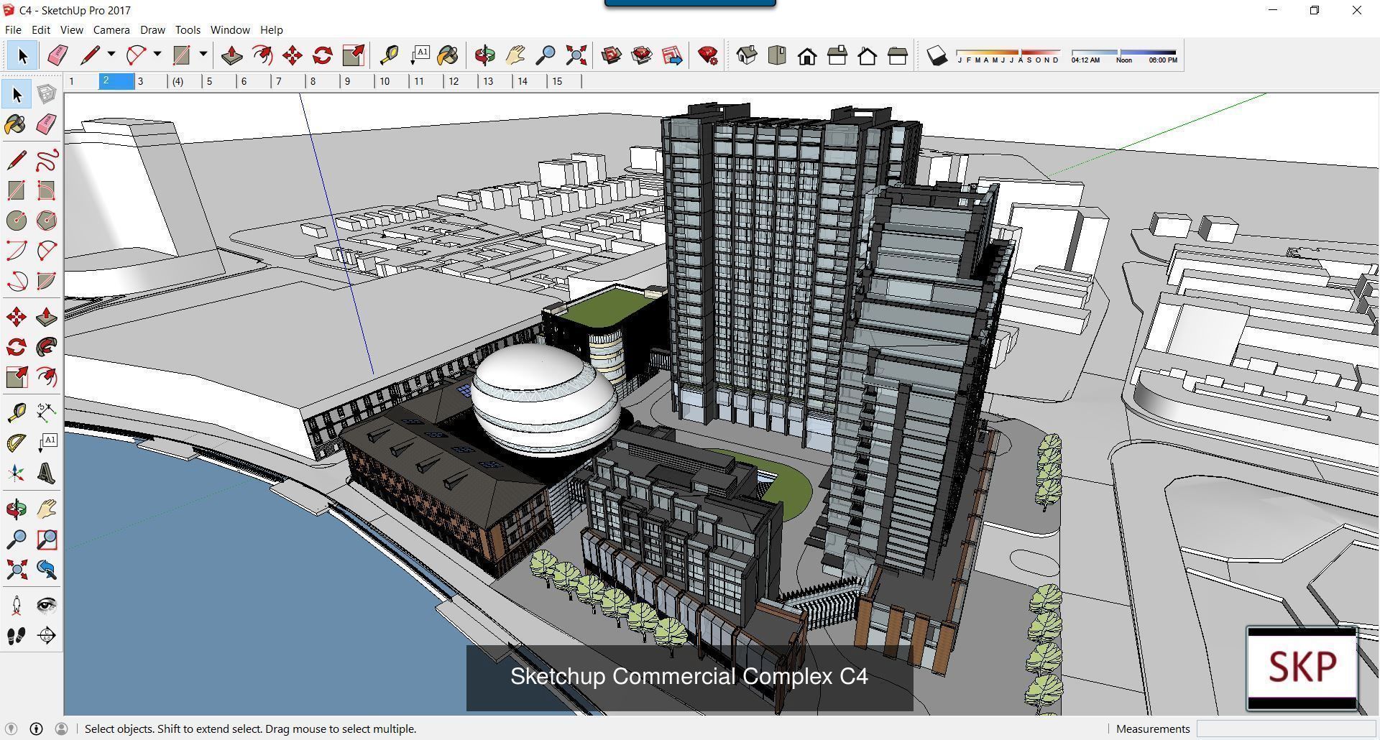Activate the Scale tool in top toolbar
The height and width of the screenshot is (740, 1380).
pos(353,55)
